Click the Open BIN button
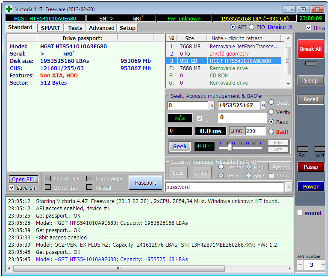 [x=24, y=180]
